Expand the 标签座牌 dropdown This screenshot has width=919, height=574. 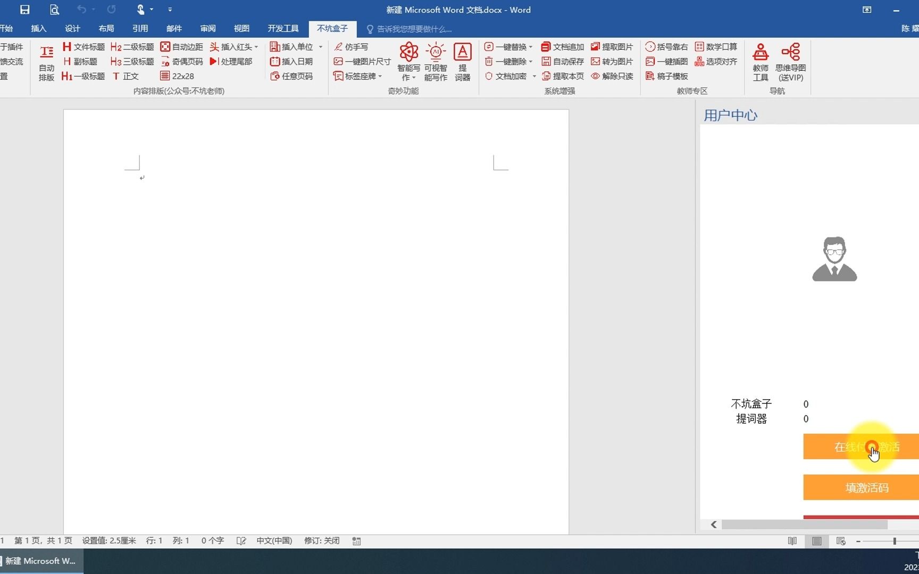point(380,77)
